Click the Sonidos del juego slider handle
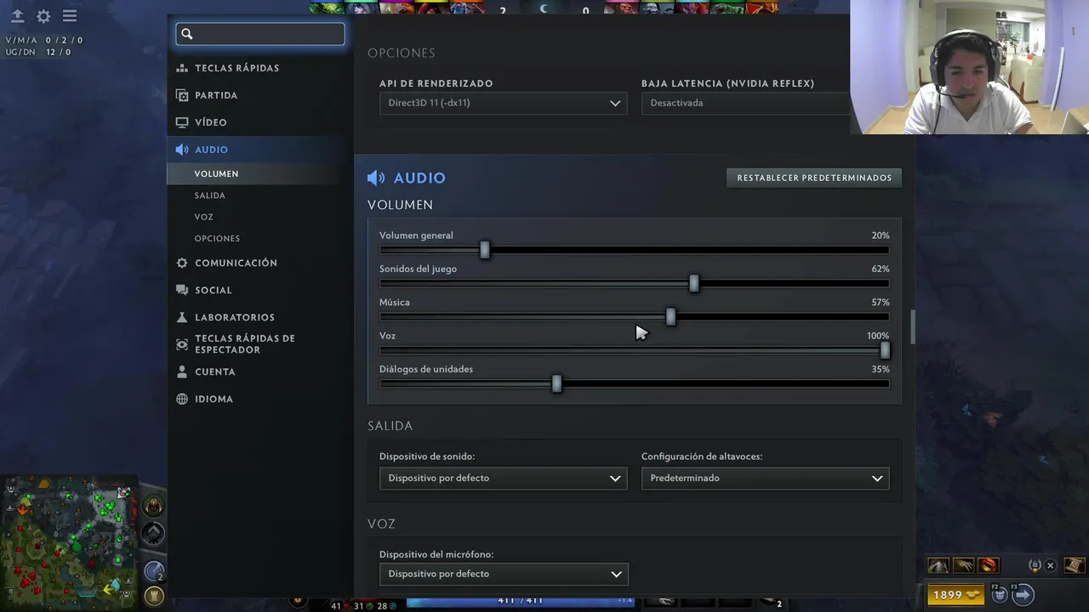The image size is (1089, 612). (x=694, y=283)
